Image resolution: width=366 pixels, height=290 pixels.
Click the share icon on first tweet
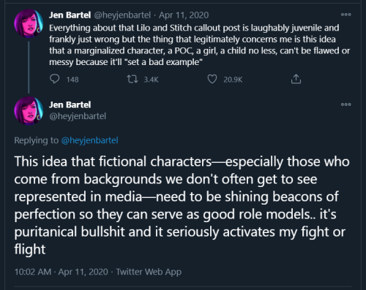(x=296, y=79)
